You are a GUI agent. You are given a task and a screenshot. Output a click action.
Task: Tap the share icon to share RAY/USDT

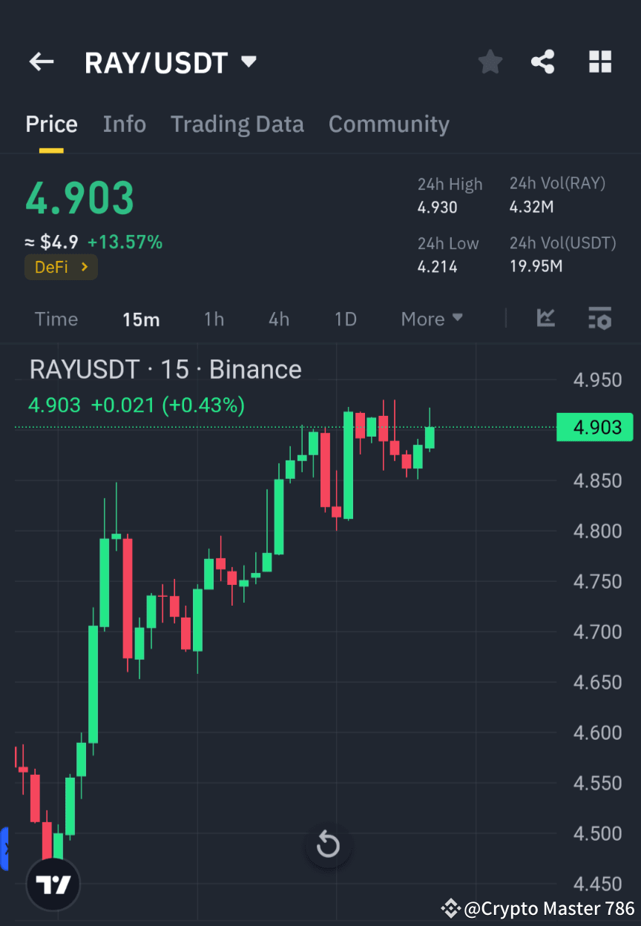click(x=542, y=62)
